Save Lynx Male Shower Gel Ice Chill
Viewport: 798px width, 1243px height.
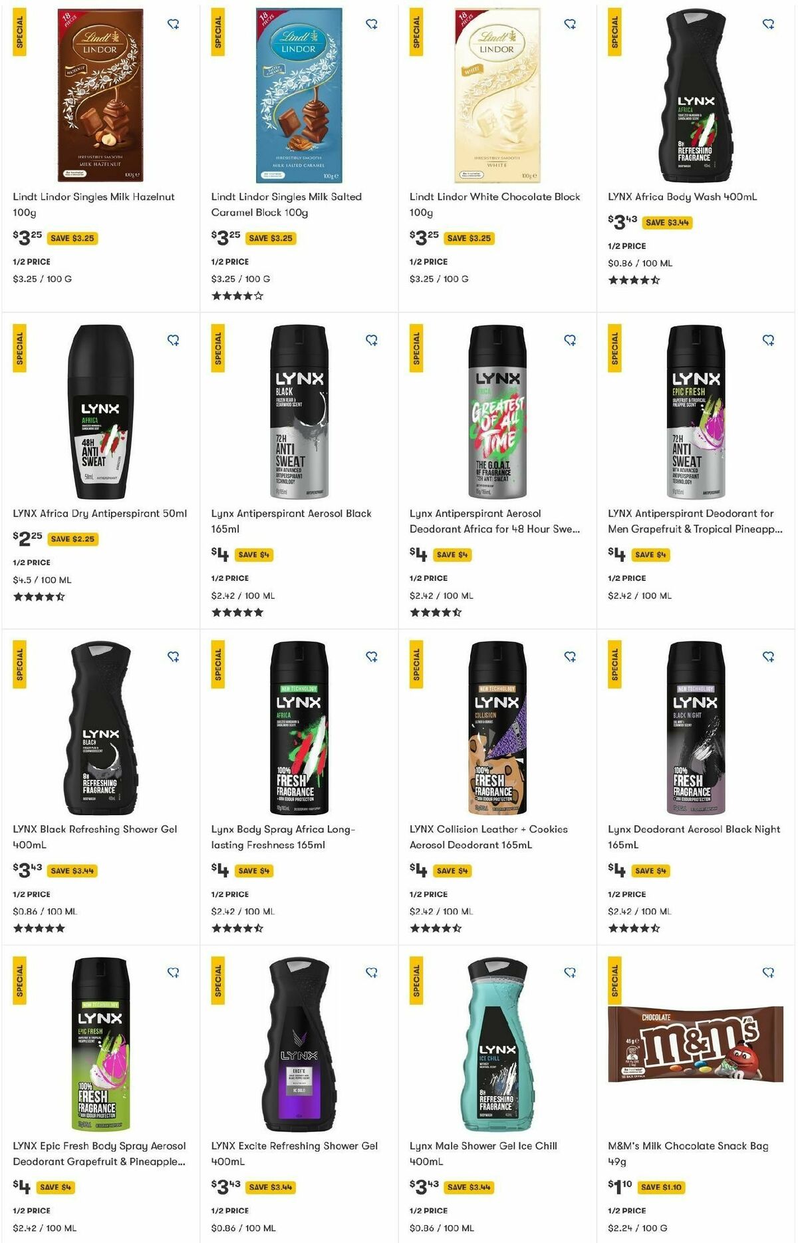[x=570, y=973]
